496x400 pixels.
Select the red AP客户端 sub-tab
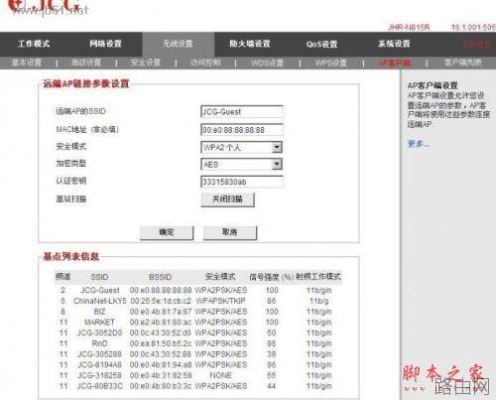(395, 63)
